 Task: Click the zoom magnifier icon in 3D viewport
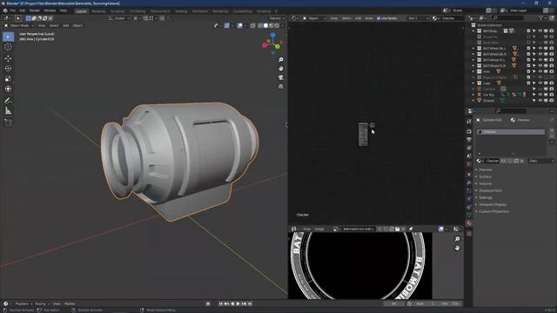[x=280, y=60]
